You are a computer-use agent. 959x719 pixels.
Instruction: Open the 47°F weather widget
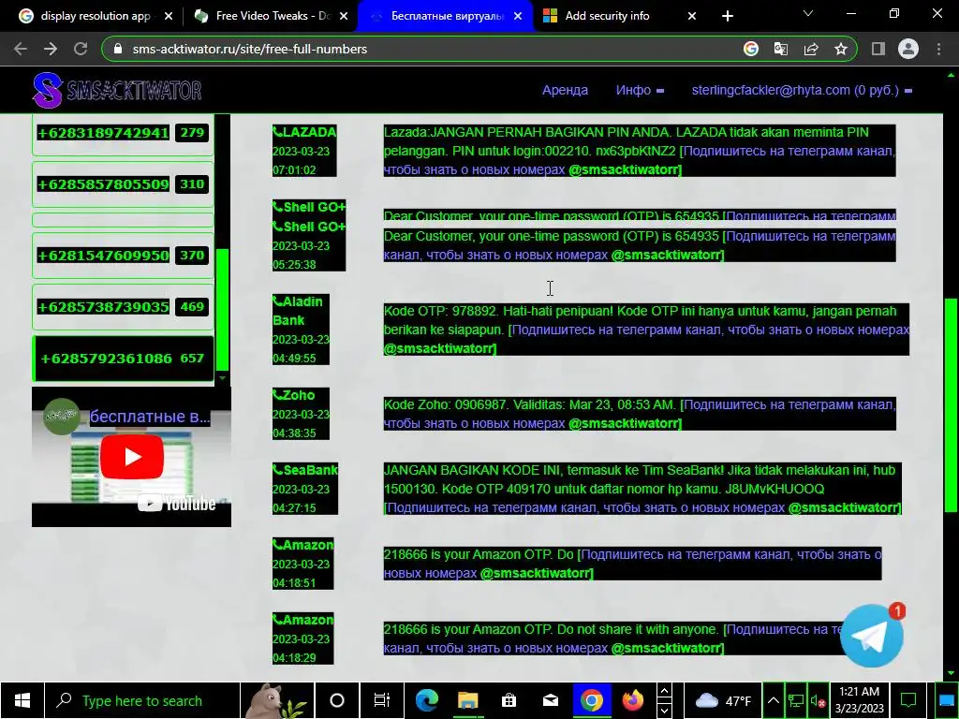pos(723,700)
